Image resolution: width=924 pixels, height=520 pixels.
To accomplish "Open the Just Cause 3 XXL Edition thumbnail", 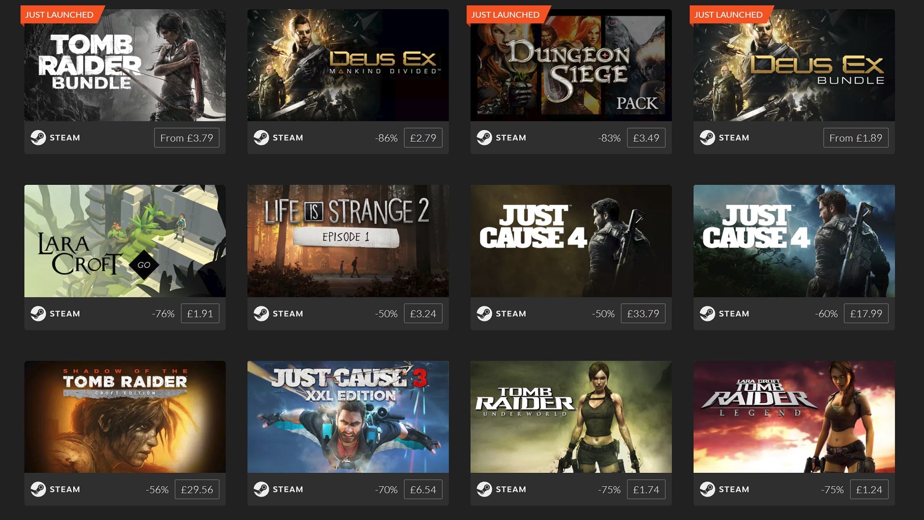I will pos(348,417).
